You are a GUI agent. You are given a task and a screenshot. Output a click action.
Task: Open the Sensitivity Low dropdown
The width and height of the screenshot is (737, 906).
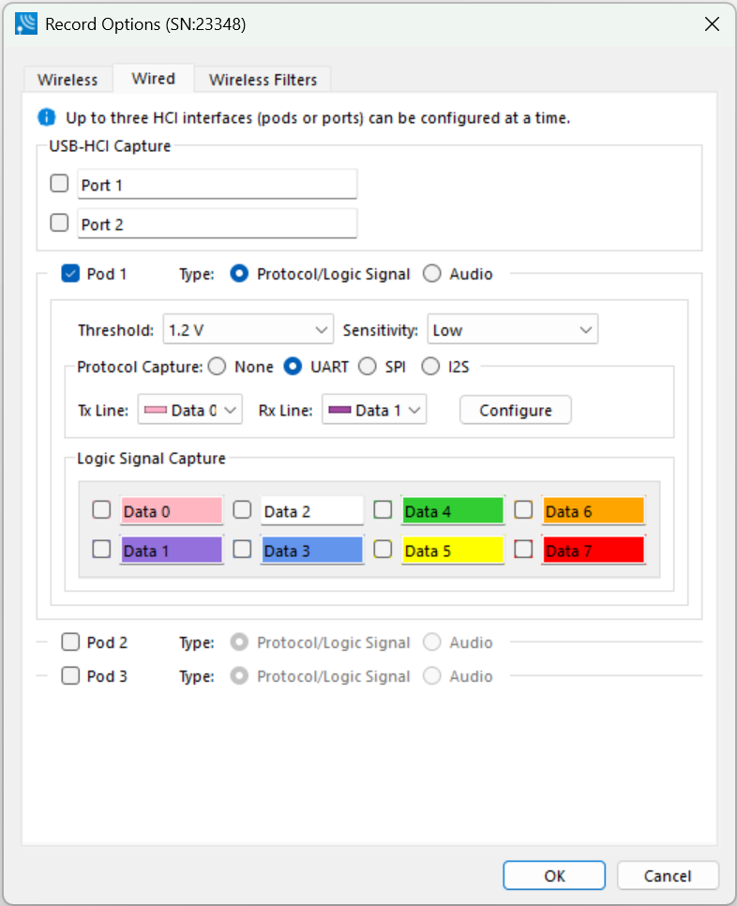tap(512, 329)
